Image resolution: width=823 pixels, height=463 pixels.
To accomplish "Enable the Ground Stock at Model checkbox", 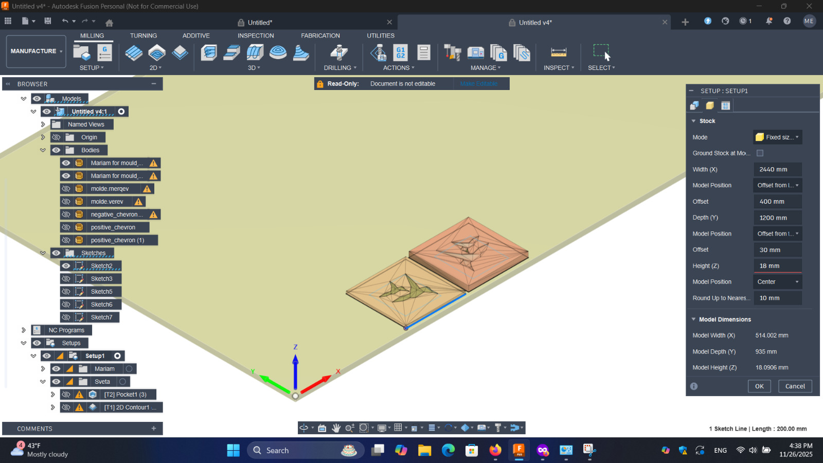I will pos(760,153).
